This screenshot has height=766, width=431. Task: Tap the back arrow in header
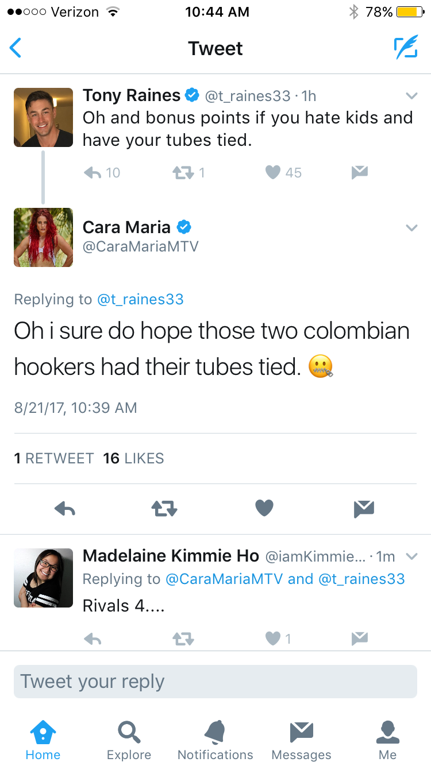(16, 48)
